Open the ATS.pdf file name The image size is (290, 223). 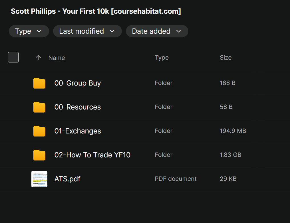(67, 179)
